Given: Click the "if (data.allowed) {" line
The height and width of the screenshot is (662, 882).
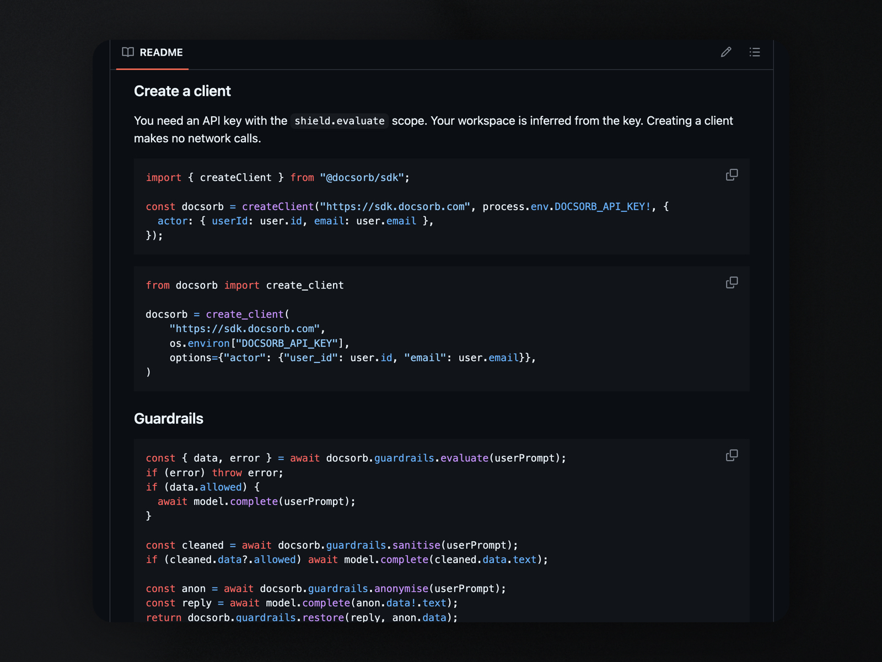Looking at the screenshot, I should click(203, 487).
